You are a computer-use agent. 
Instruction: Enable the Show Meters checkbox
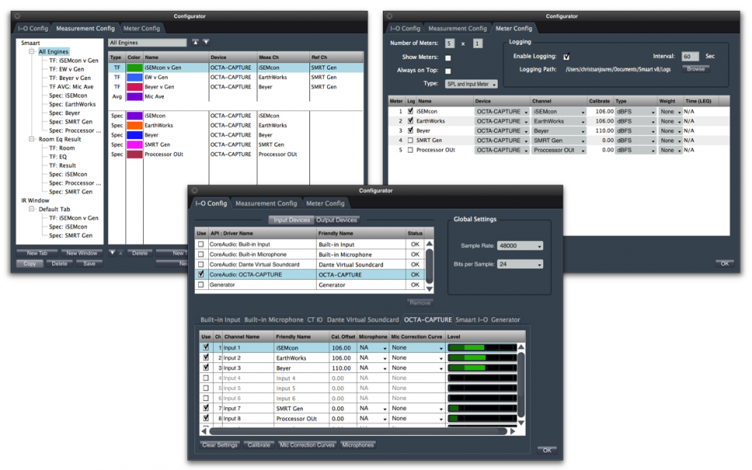[x=447, y=58]
